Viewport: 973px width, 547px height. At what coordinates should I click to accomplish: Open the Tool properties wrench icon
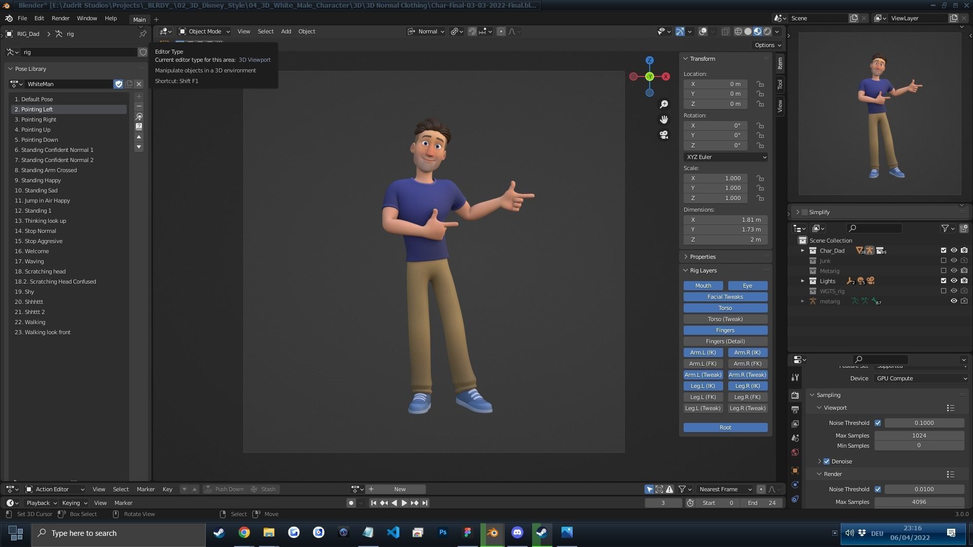coord(795,377)
